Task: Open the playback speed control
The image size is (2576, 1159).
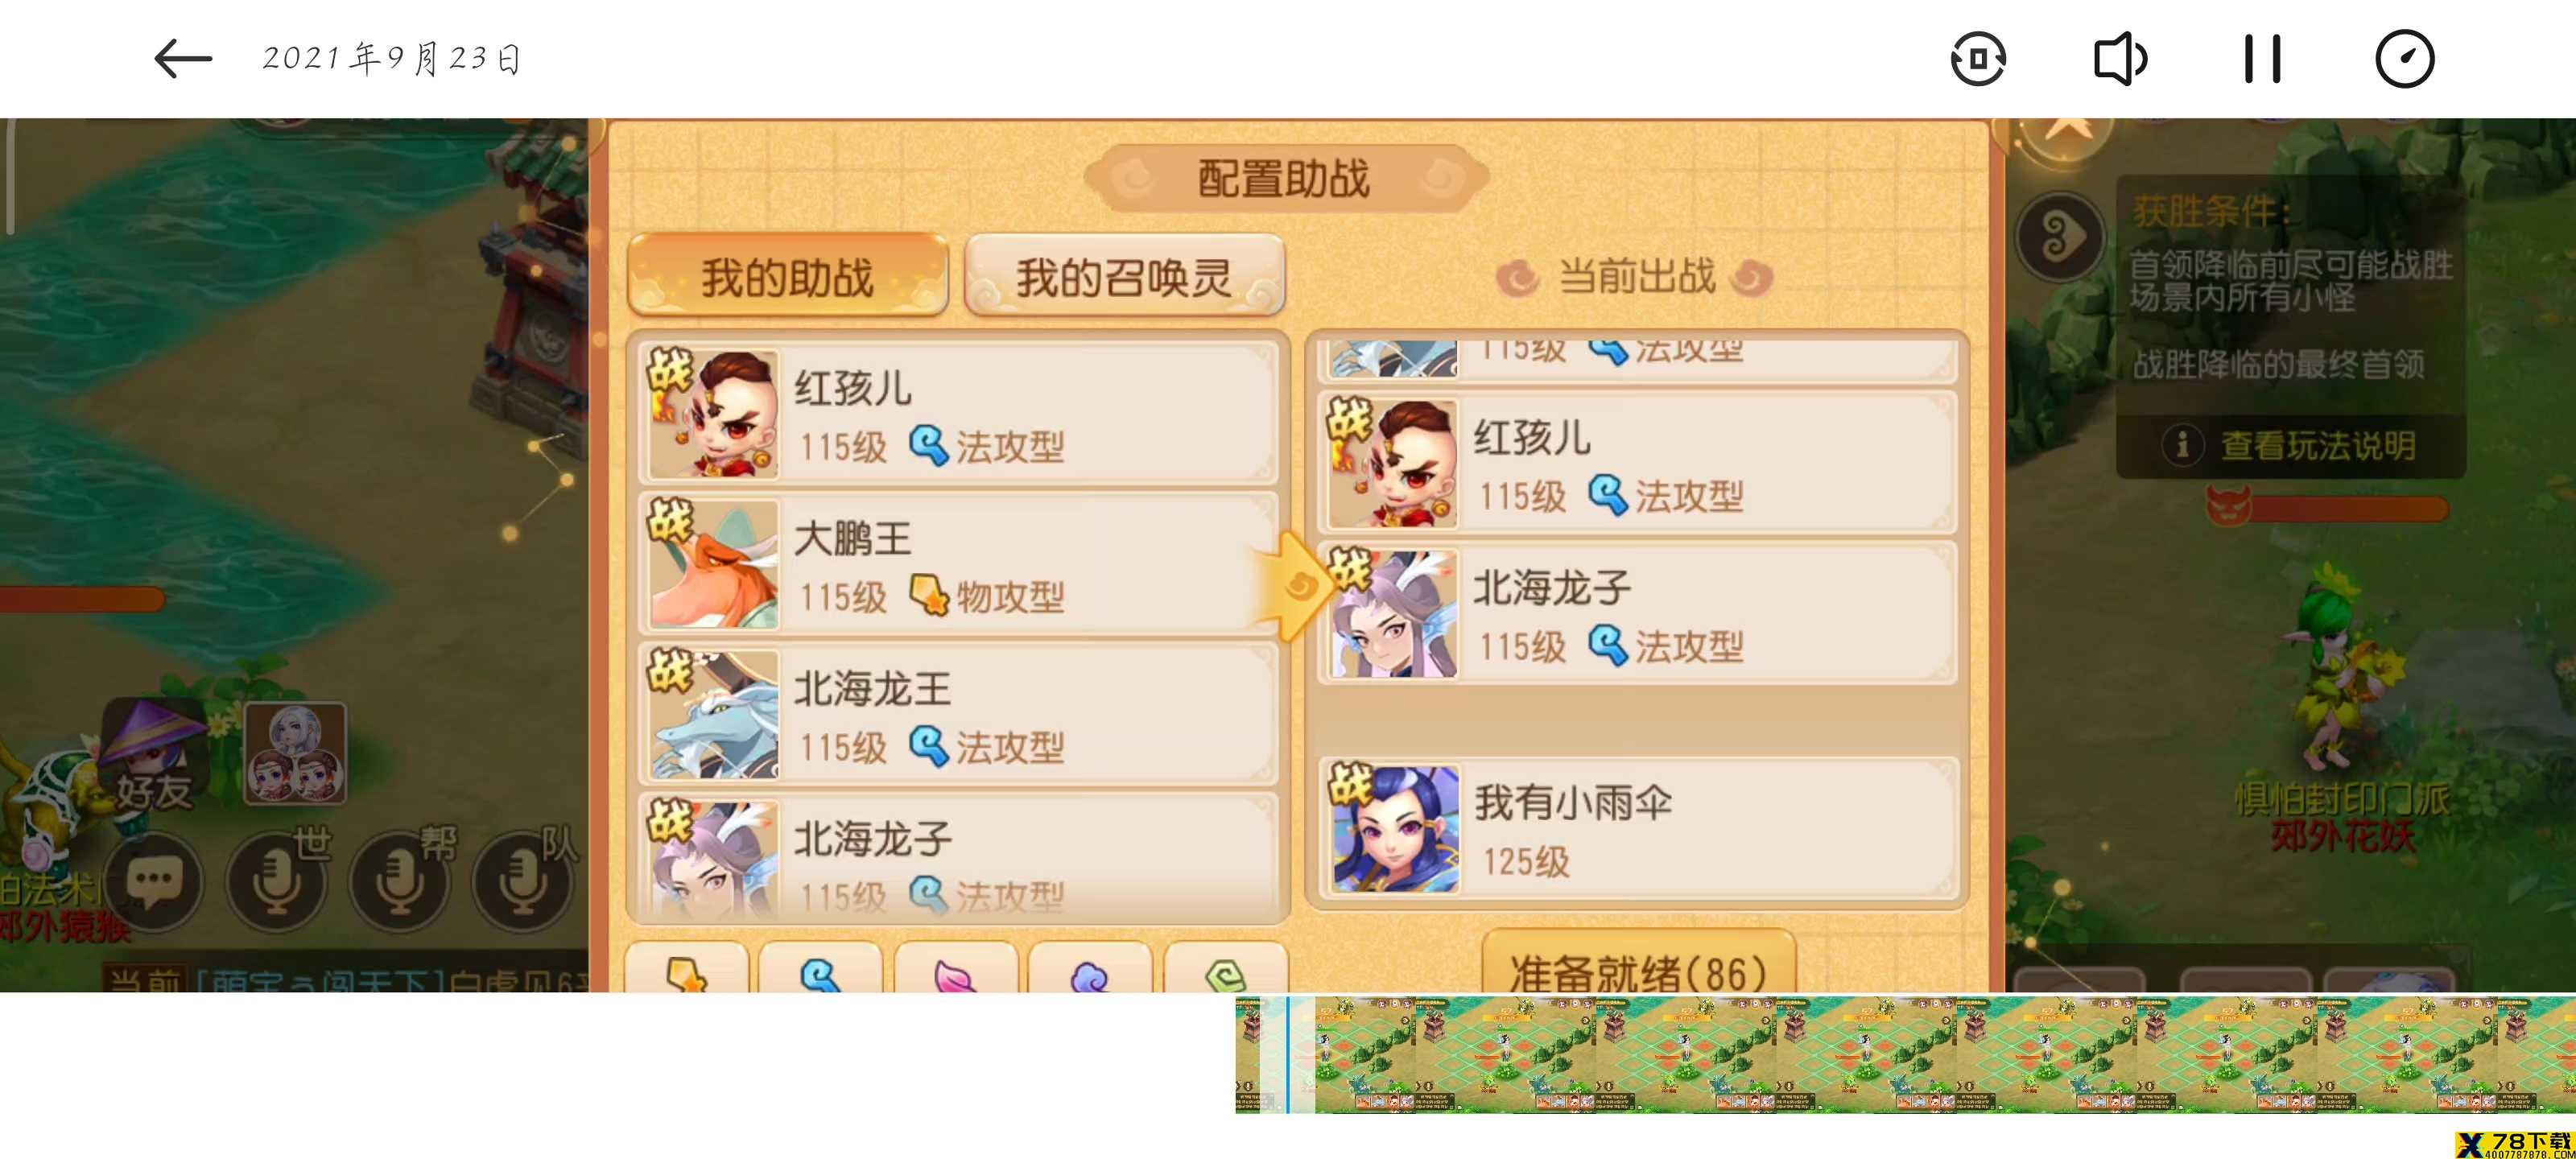Action: pos(2404,58)
